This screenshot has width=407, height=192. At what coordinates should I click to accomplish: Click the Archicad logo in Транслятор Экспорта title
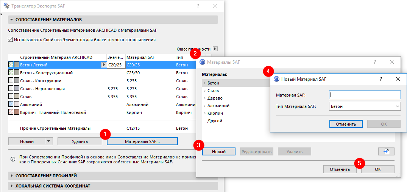(x=6, y=6)
